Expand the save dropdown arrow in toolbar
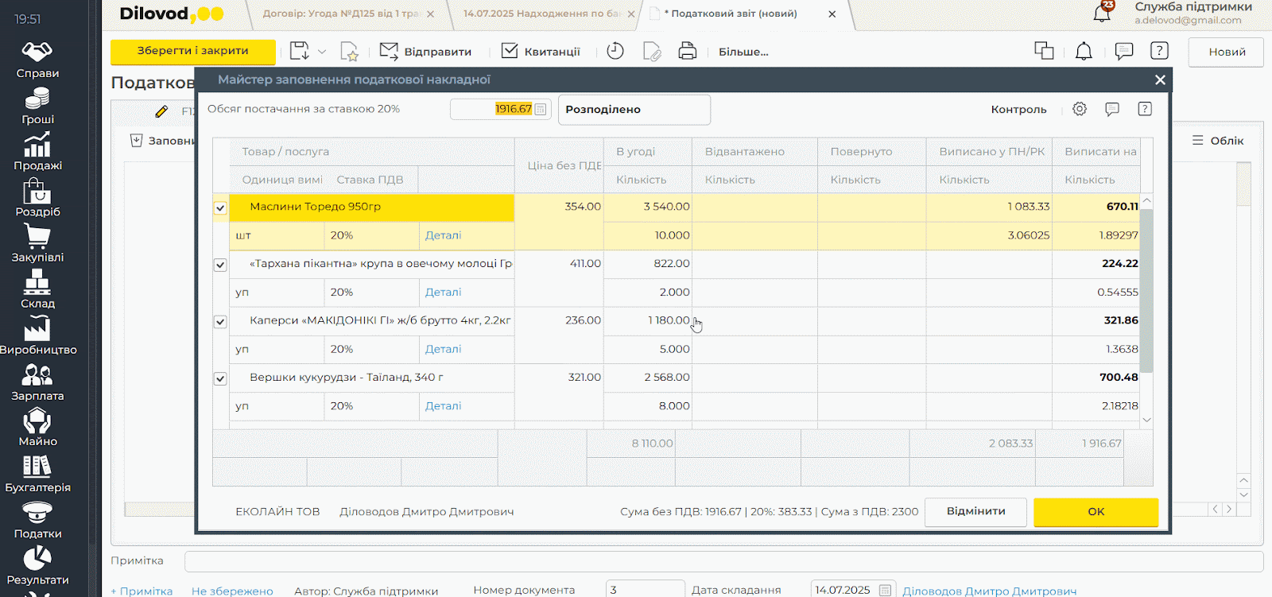Viewport: 1272px width, 597px height. pos(322,52)
